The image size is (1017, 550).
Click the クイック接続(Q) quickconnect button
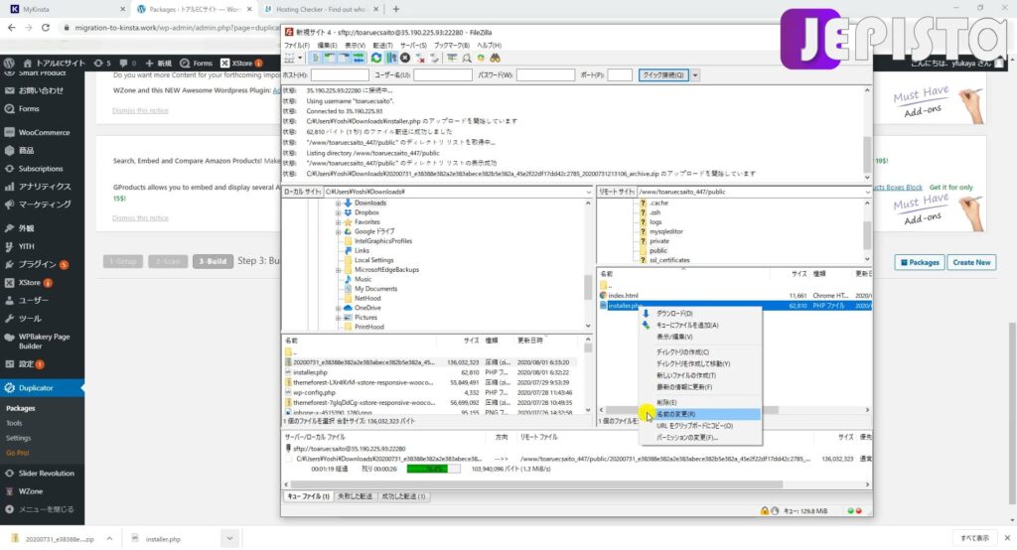point(662,75)
